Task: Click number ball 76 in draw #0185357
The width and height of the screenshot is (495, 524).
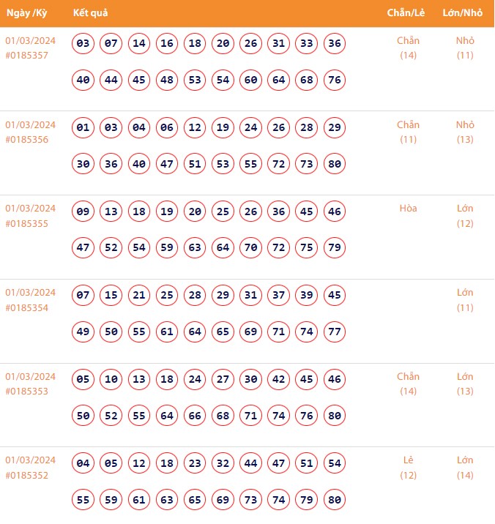Action: click(335, 80)
